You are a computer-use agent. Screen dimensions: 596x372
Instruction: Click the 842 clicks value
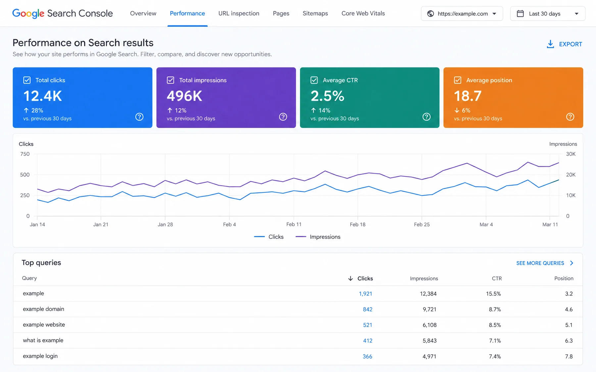368,309
